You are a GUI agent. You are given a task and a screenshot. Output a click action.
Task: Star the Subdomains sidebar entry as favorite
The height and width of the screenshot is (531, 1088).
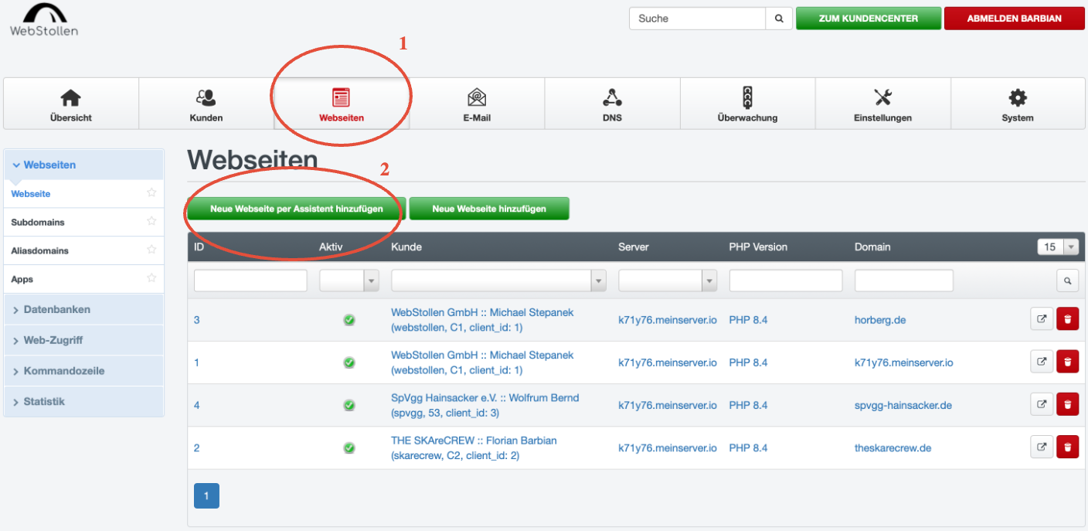(151, 222)
